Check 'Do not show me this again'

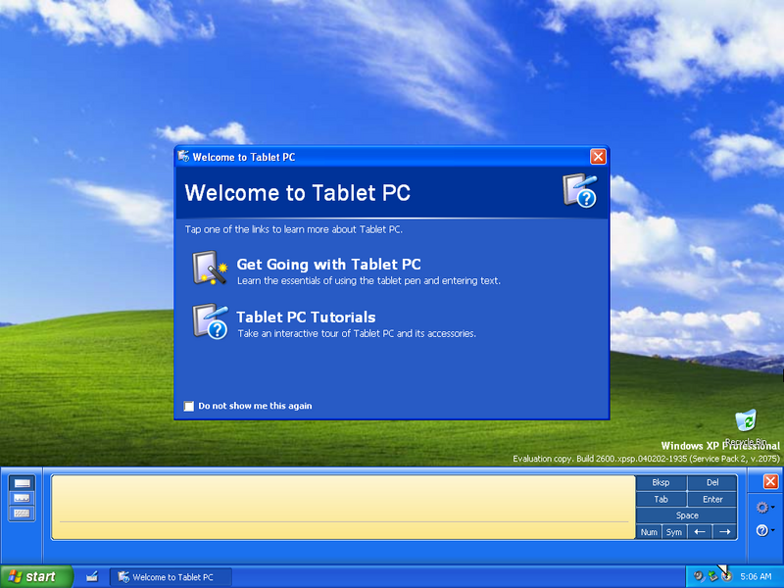point(189,406)
